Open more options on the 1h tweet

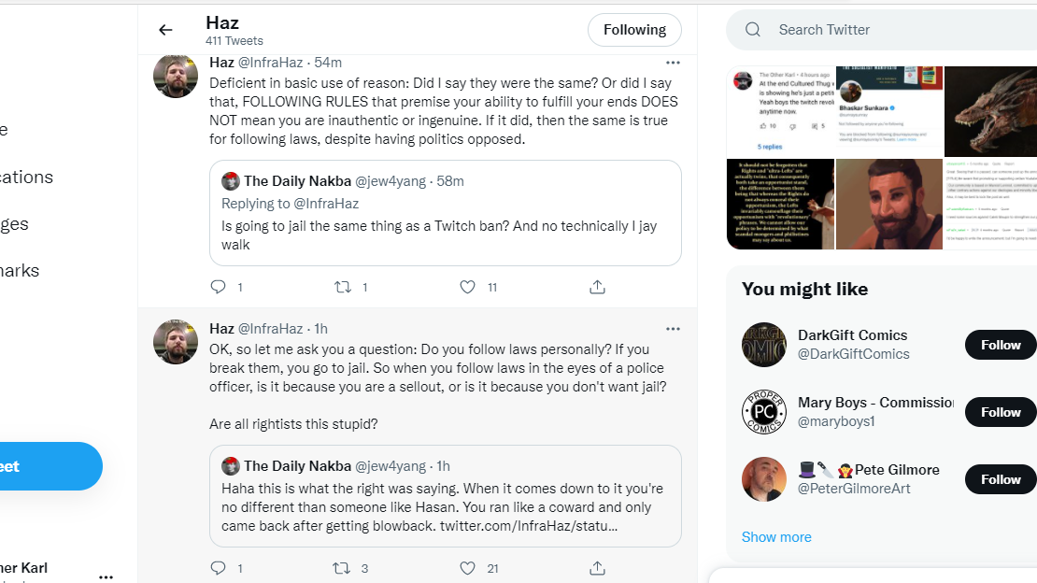click(x=673, y=329)
